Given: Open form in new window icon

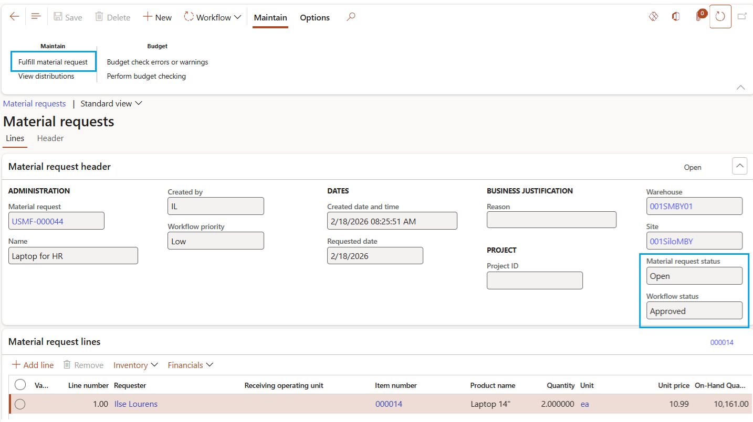Looking at the screenshot, I should click(x=742, y=17).
